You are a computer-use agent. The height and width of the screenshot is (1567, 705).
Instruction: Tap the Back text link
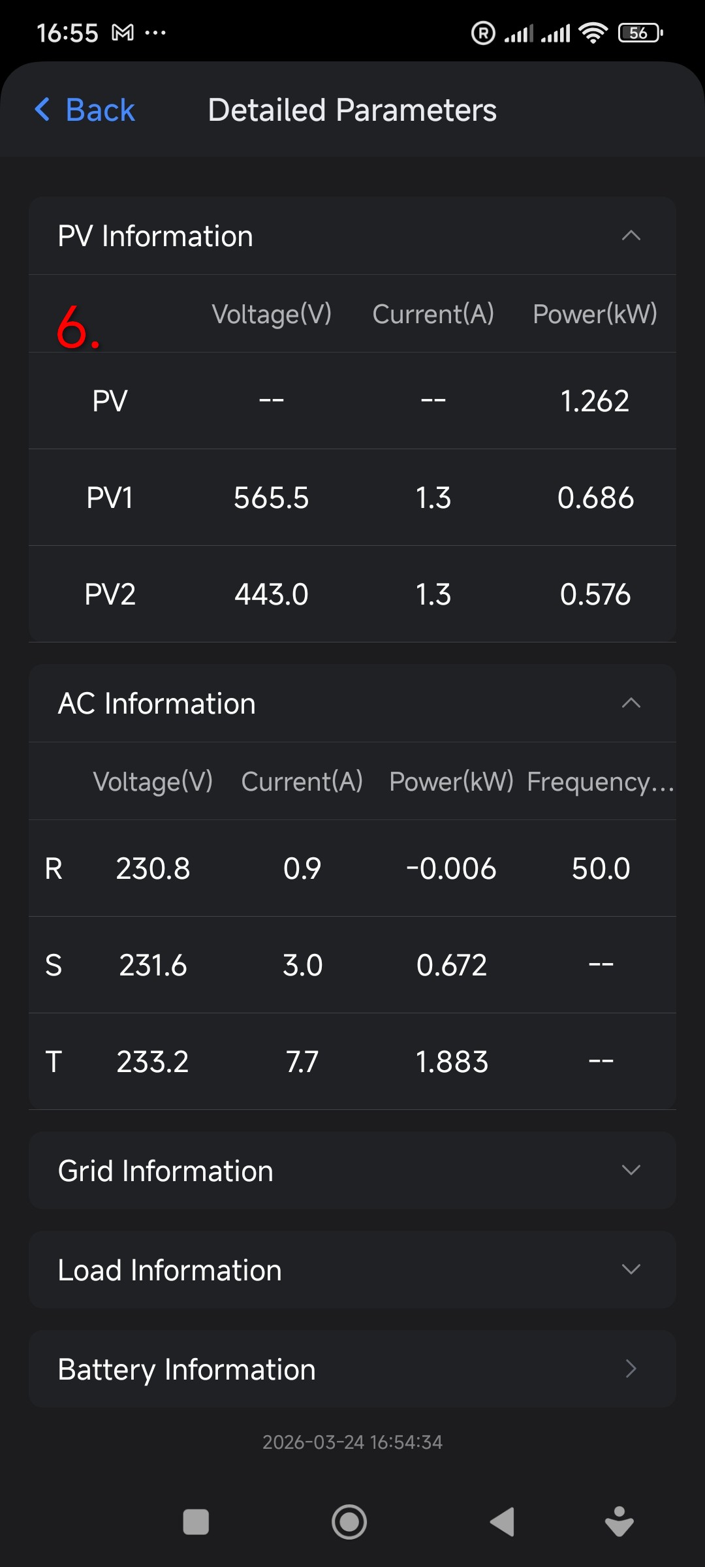[100, 110]
